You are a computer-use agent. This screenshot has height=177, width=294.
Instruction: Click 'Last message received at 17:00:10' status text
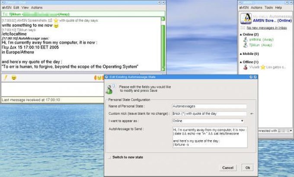pyautogui.click(x=31, y=100)
